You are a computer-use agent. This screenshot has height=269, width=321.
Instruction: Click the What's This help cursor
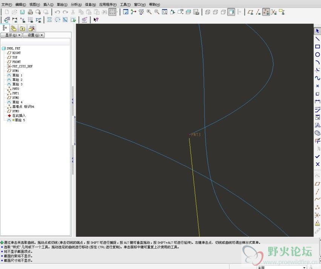click(96, 20)
